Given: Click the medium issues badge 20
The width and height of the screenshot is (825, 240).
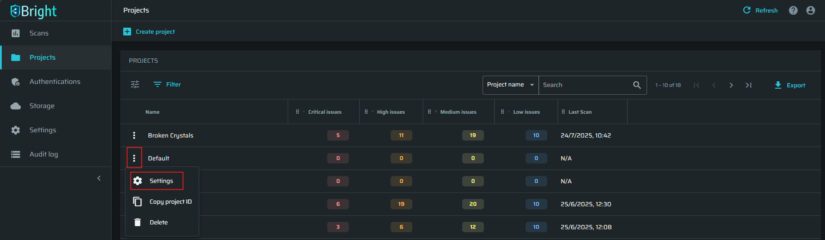Looking at the screenshot, I should tap(473, 204).
